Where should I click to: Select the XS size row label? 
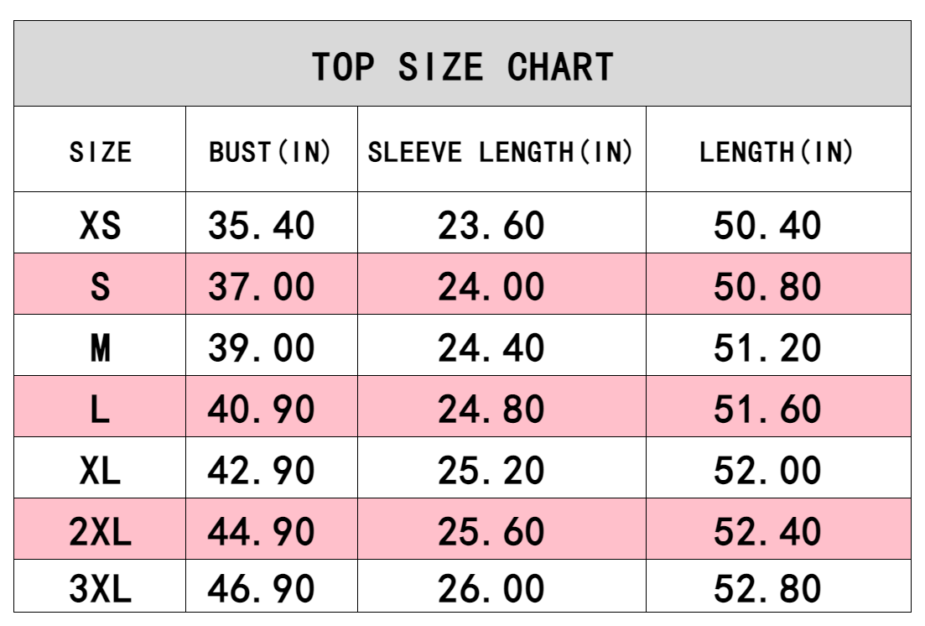coord(100,225)
